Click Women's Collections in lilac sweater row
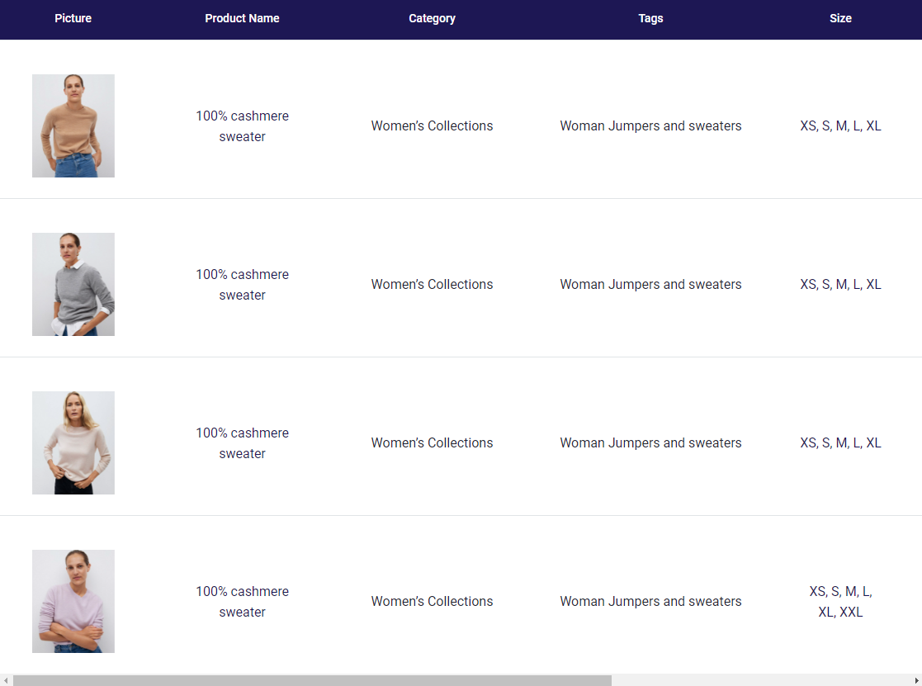 pos(432,601)
